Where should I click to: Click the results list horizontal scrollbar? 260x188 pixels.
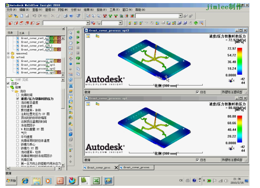[33, 169]
